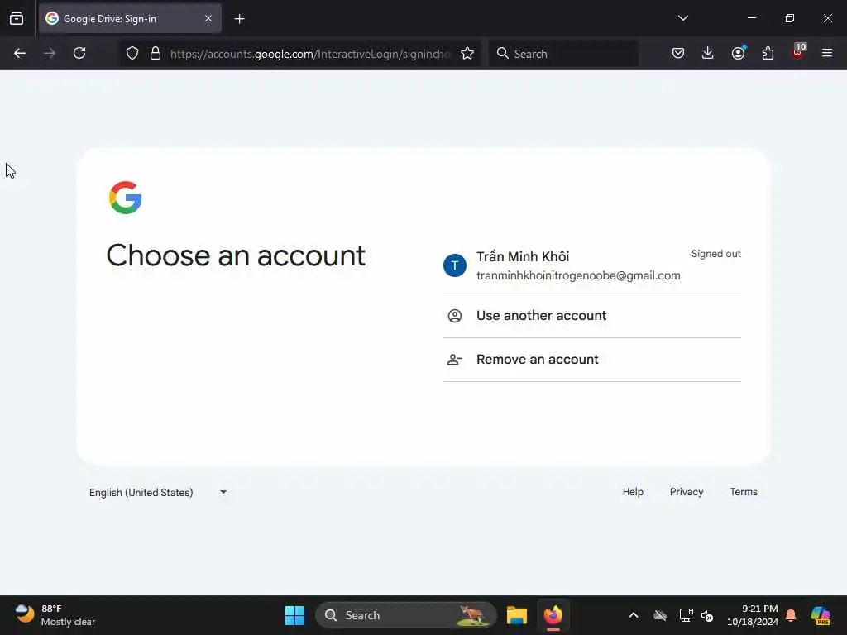The width and height of the screenshot is (847, 635).
Task: Bookmark this page with star icon
Action: coord(467,53)
